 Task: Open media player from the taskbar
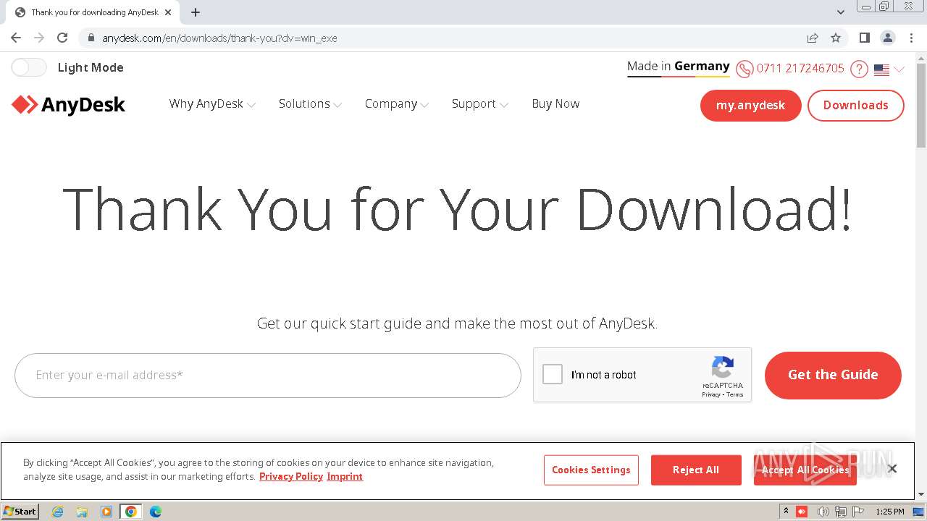106,511
